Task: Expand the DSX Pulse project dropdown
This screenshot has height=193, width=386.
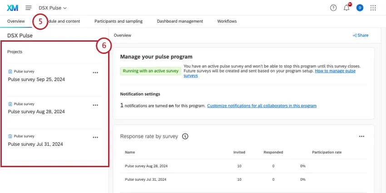Action: click(53, 8)
